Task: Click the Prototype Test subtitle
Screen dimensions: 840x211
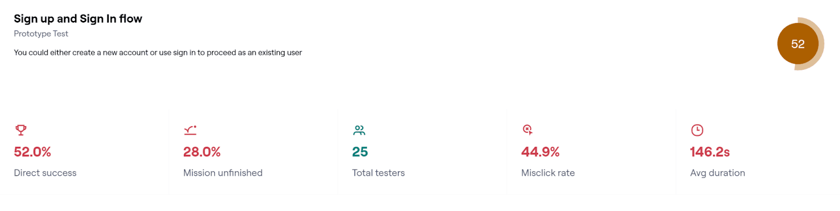Action: pyautogui.click(x=41, y=34)
